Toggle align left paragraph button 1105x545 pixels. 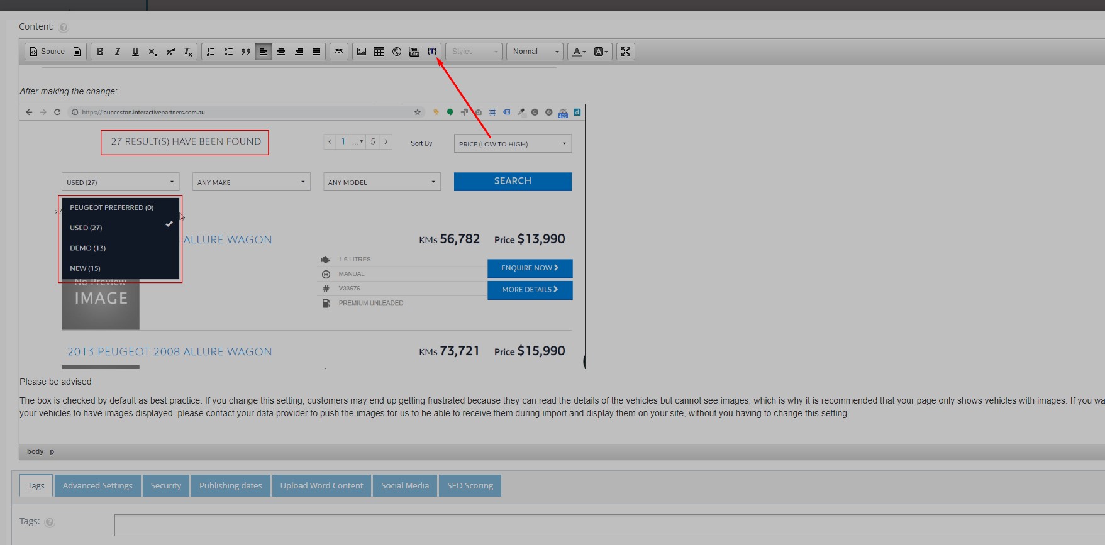pyautogui.click(x=264, y=52)
